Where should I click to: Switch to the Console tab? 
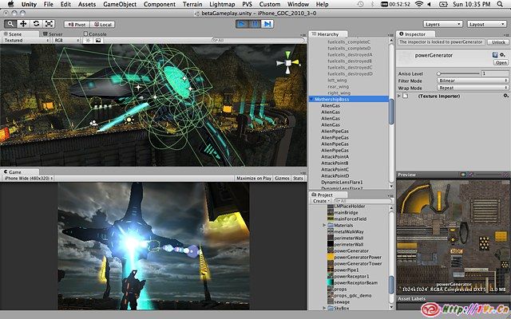(x=96, y=34)
